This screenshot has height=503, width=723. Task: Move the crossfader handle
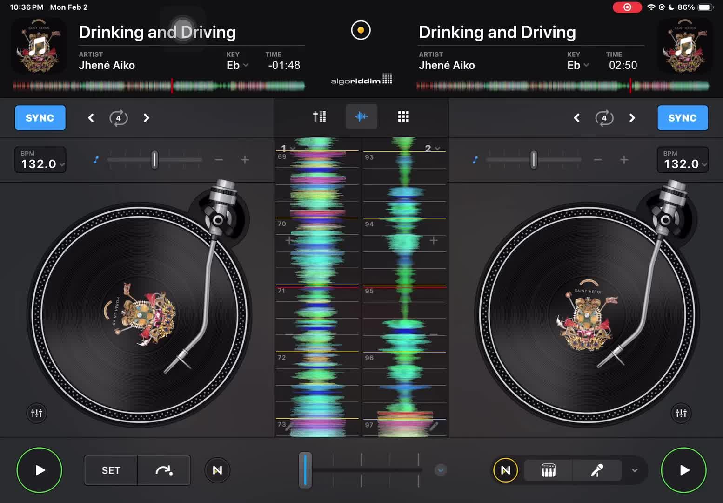coord(305,470)
